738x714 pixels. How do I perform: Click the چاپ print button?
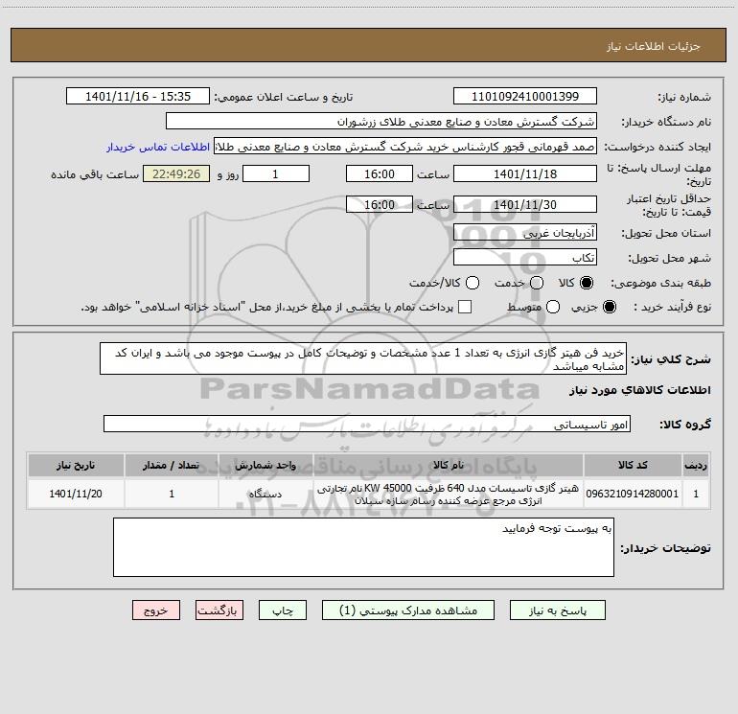click(283, 610)
